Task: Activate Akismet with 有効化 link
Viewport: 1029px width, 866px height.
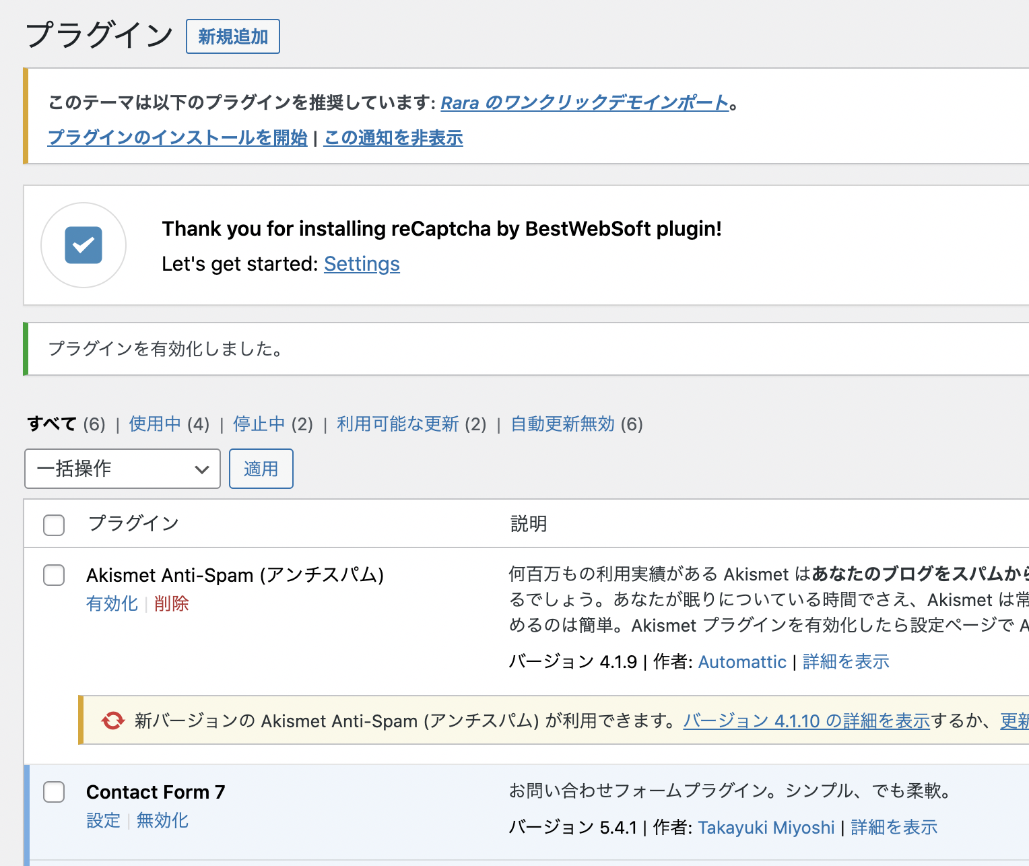Action: coord(112,604)
